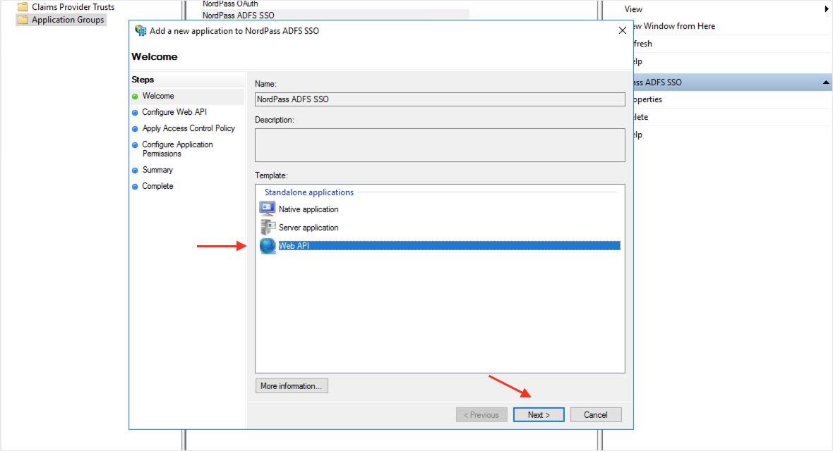Focus the Description text box
Image resolution: width=833 pixels, height=451 pixels.
pos(440,145)
